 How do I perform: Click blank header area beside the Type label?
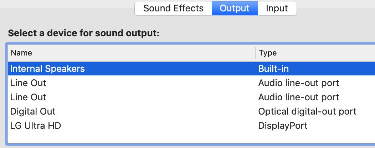[x=325, y=53]
